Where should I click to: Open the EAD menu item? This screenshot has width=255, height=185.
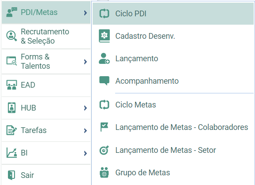pyautogui.click(x=46, y=85)
